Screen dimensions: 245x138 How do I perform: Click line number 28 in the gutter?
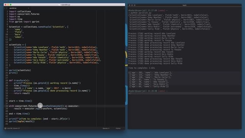click(x=7, y=80)
